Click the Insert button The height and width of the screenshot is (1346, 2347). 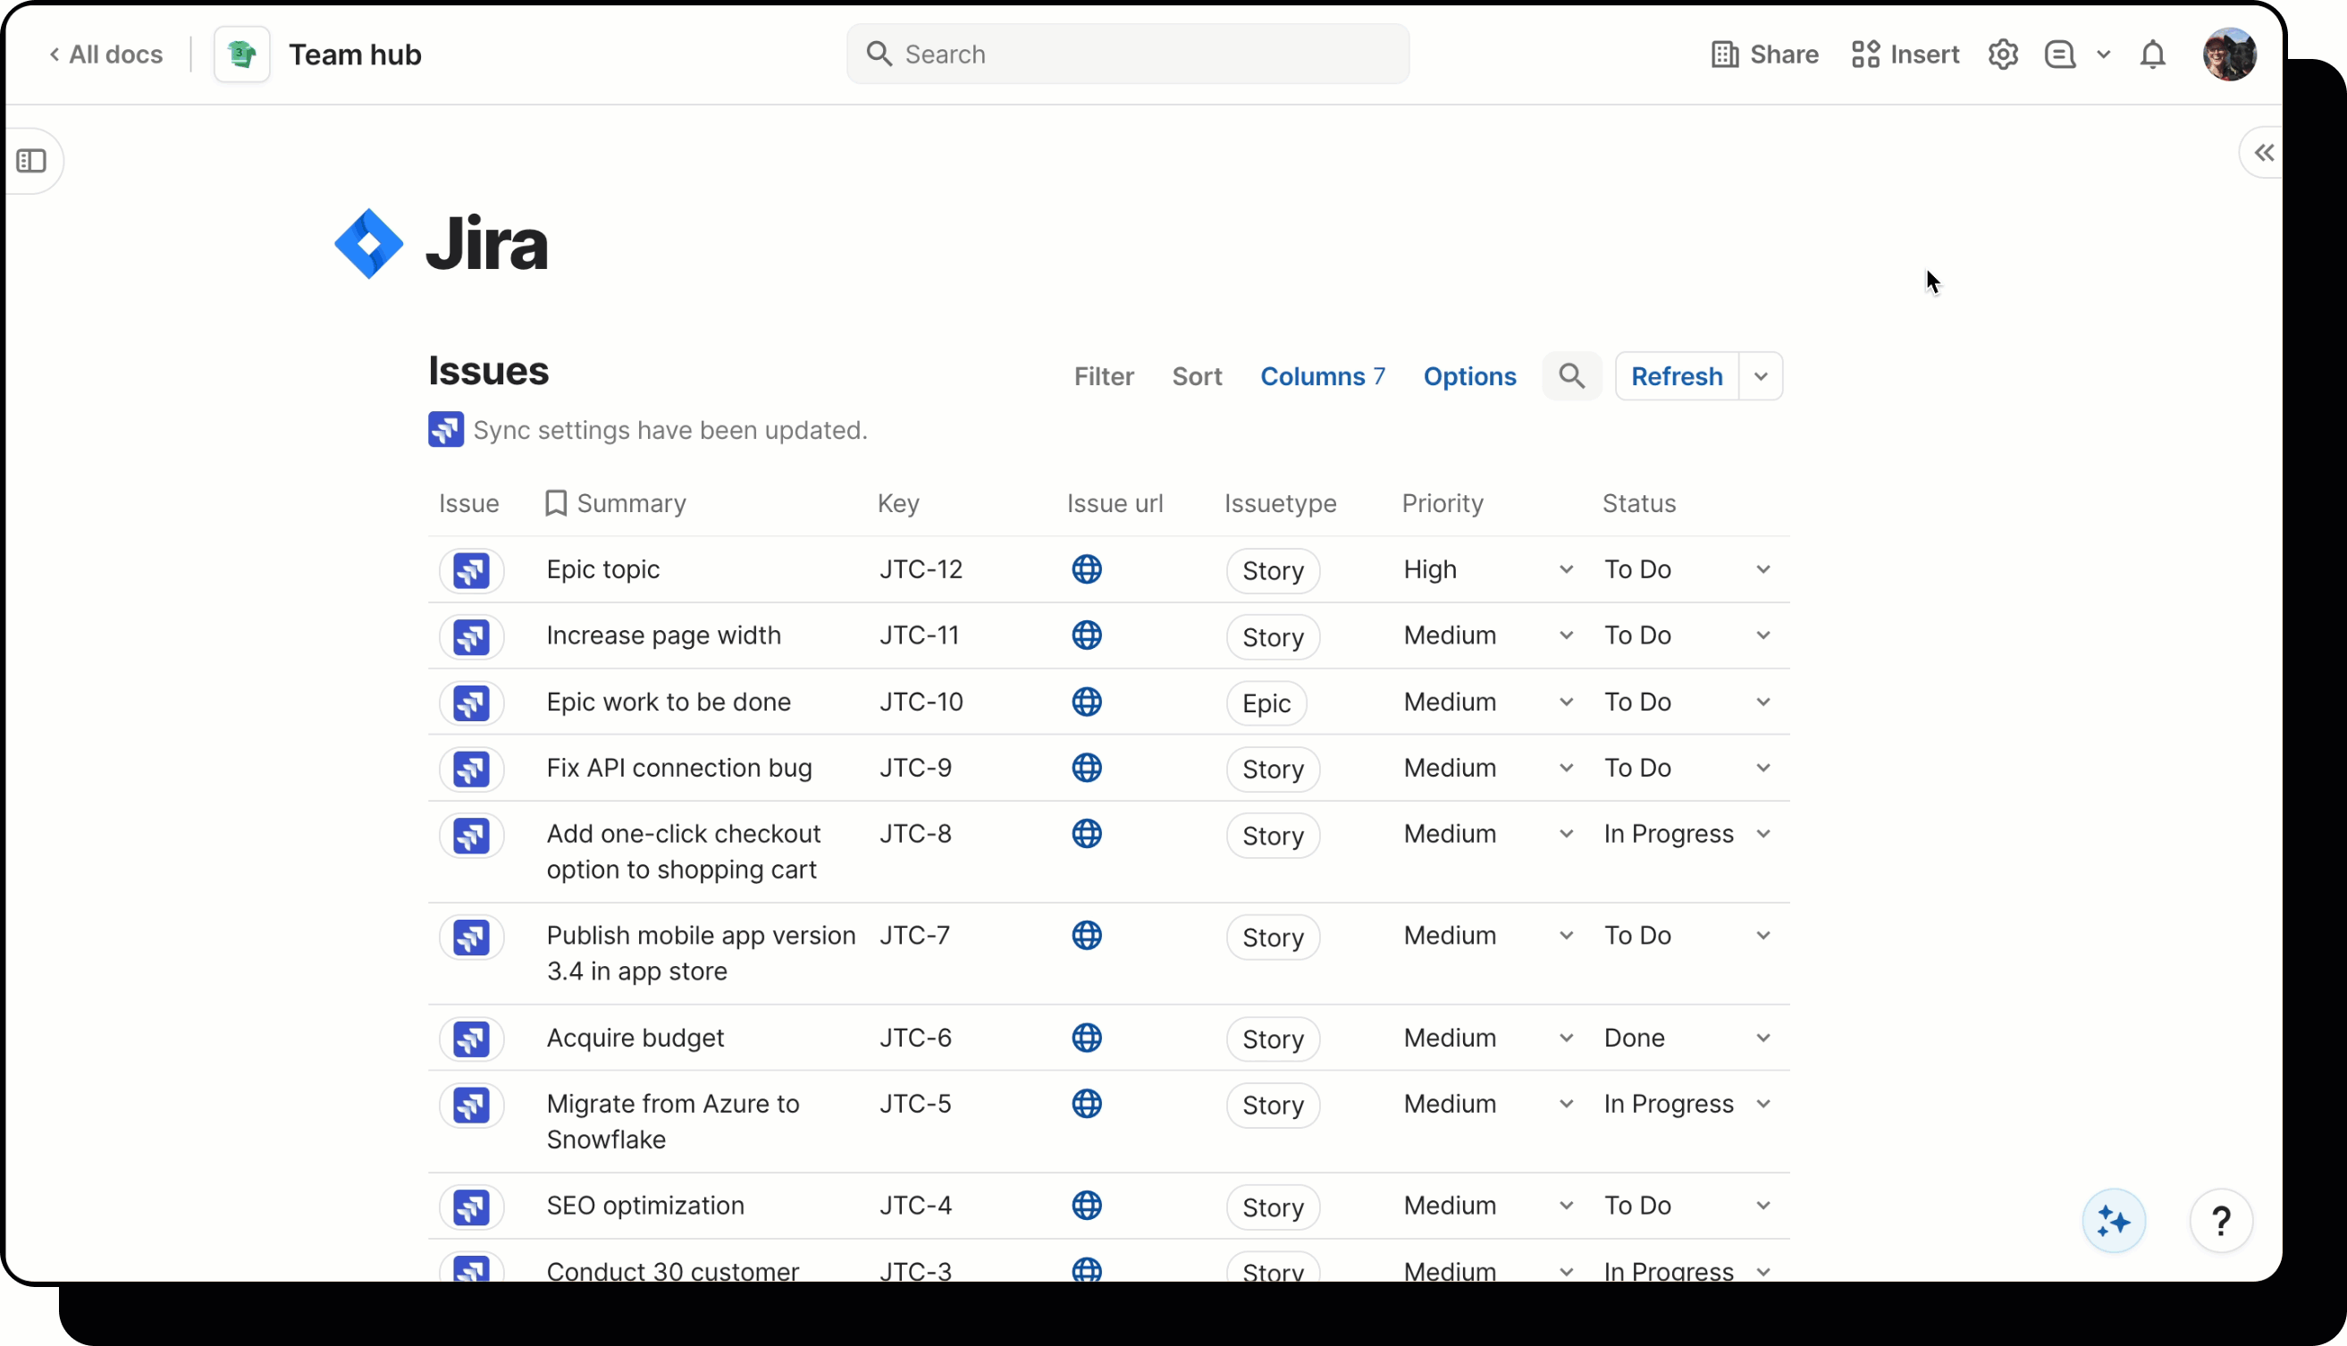click(1905, 55)
